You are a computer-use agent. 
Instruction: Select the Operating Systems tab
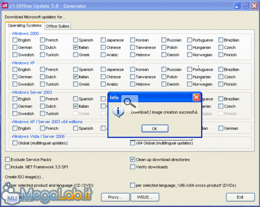coord(25,26)
